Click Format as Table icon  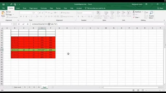coord(106,13)
